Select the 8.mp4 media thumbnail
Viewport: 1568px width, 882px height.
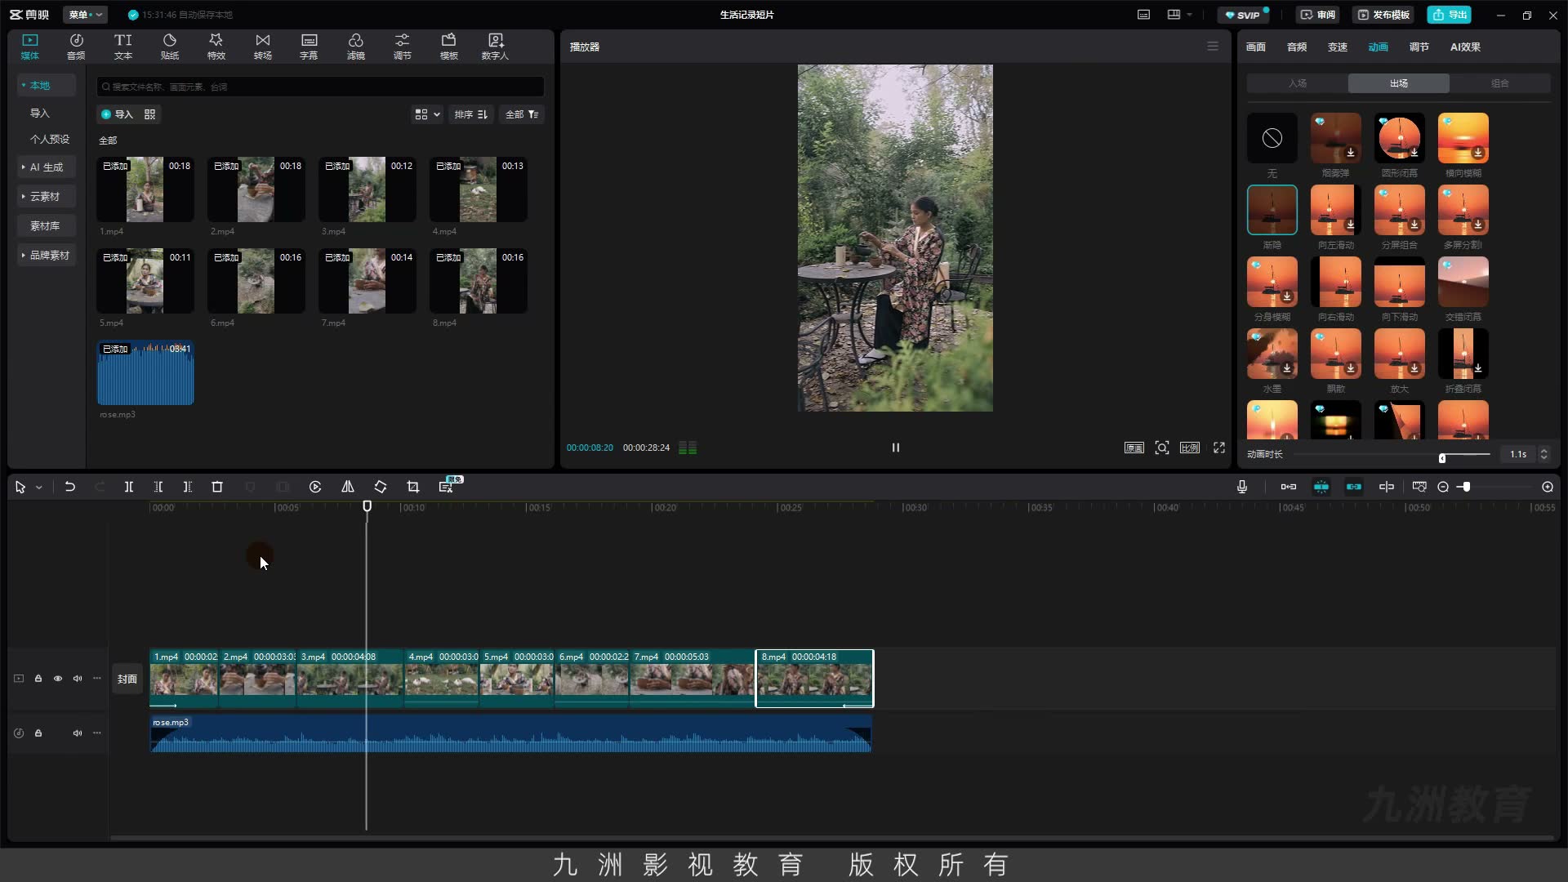[x=479, y=282]
